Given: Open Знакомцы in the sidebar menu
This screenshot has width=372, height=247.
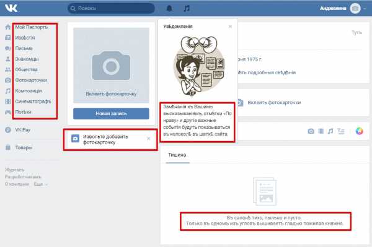Looking at the screenshot, I should pyautogui.click(x=27, y=59).
